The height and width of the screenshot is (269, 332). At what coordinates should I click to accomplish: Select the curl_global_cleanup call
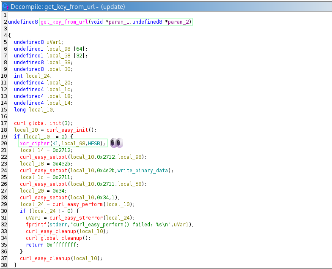54,238
